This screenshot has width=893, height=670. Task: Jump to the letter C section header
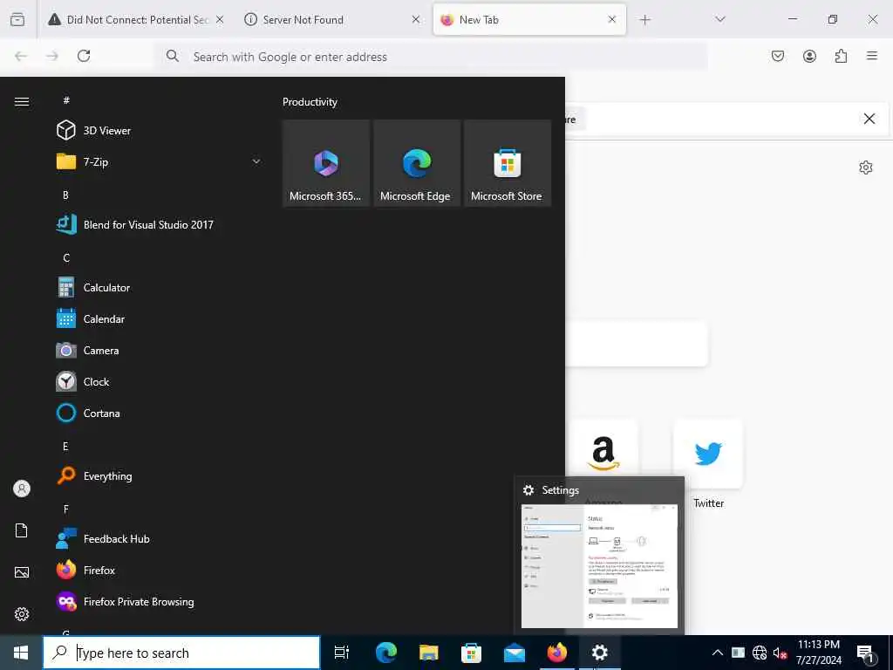pyautogui.click(x=66, y=257)
